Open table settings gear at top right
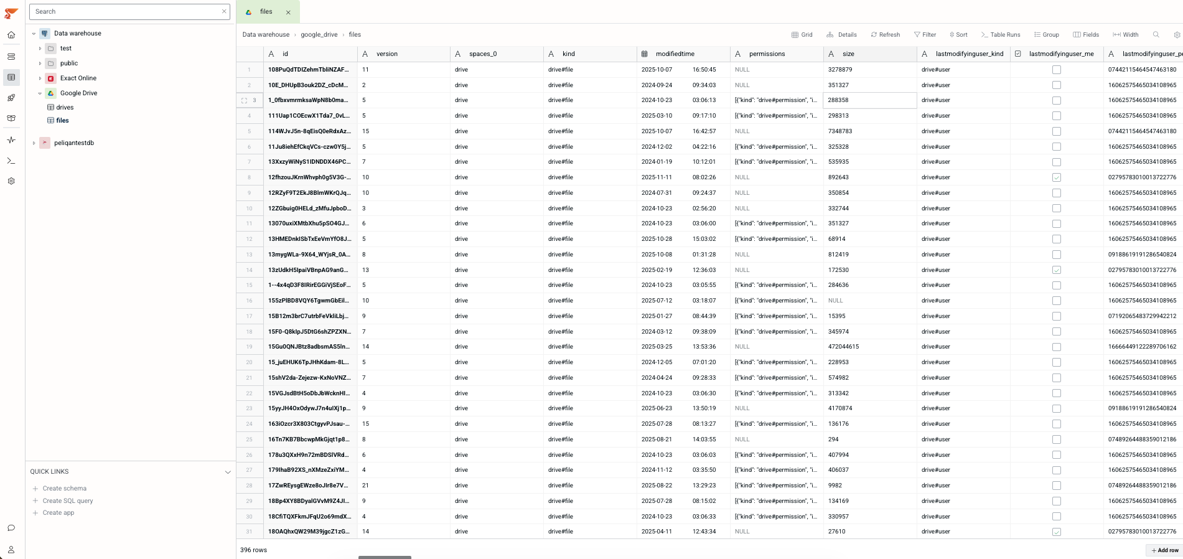The image size is (1183, 559). (1177, 35)
